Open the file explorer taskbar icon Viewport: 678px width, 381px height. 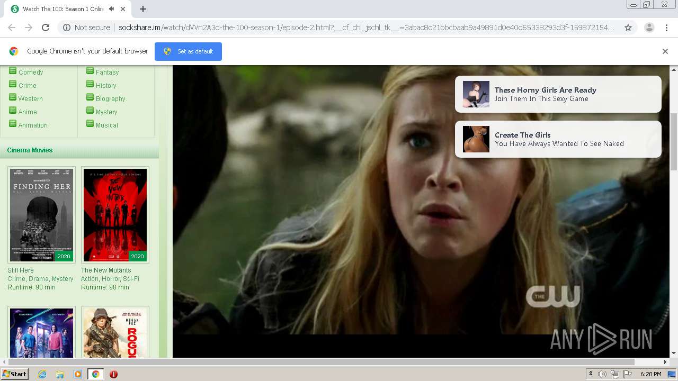[x=60, y=374]
